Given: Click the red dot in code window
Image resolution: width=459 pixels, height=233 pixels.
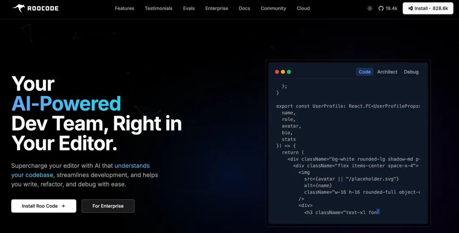Looking at the screenshot, I should coord(277,72).
